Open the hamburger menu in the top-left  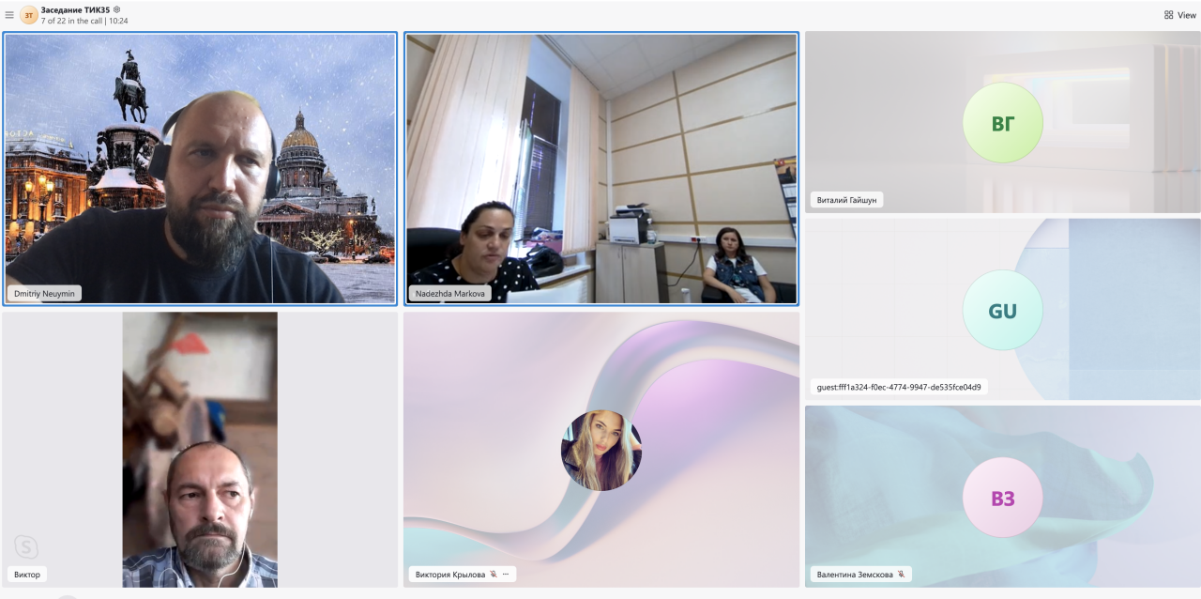click(x=9, y=15)
